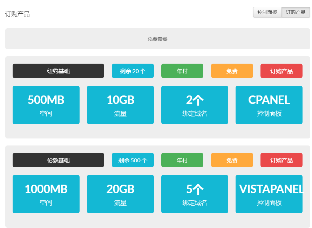312x228 pixels.
Task: Click the 剩余 500 个 badge
Action: coord(133,160)
